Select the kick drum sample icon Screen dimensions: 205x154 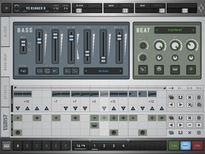click(159, 69)
